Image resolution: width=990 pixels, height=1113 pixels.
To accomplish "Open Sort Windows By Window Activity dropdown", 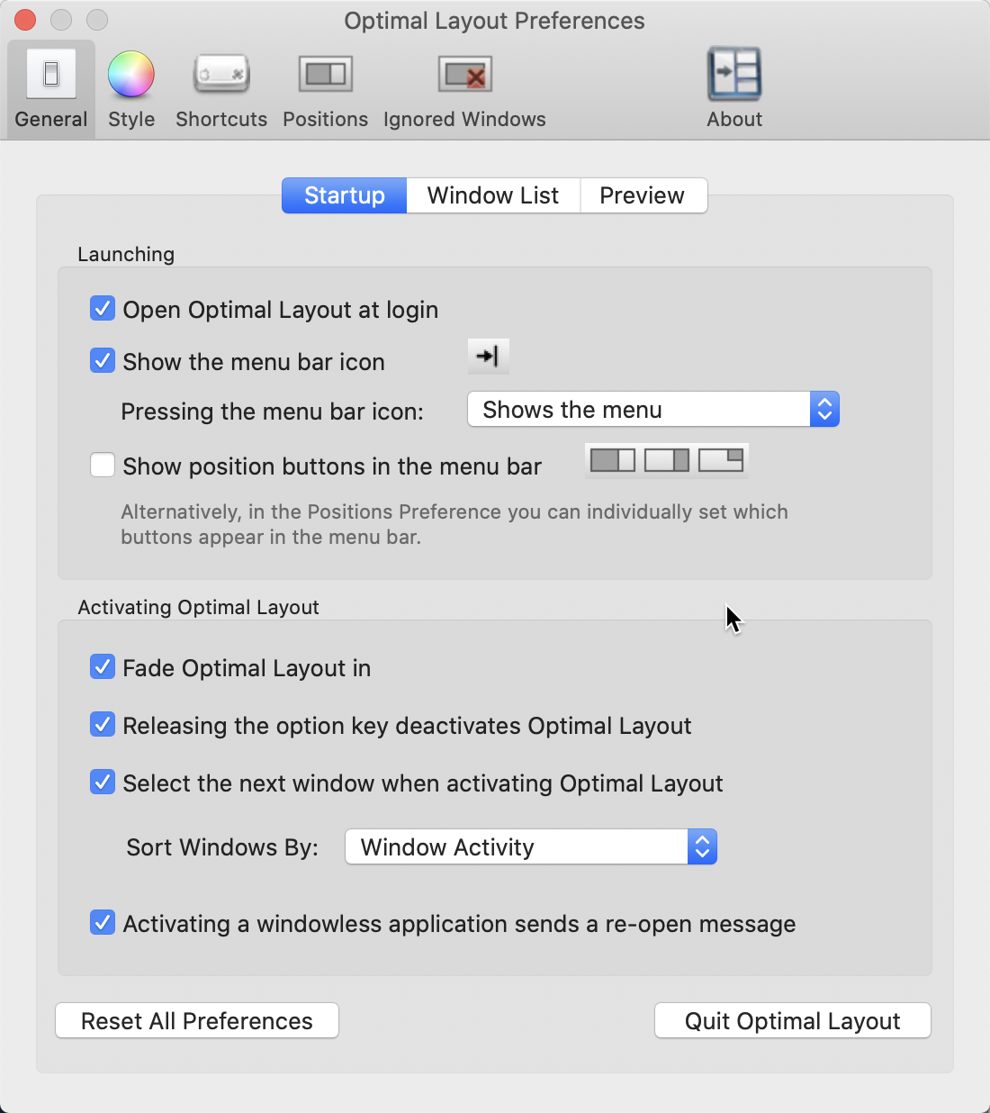I will [x=531, y=847].
